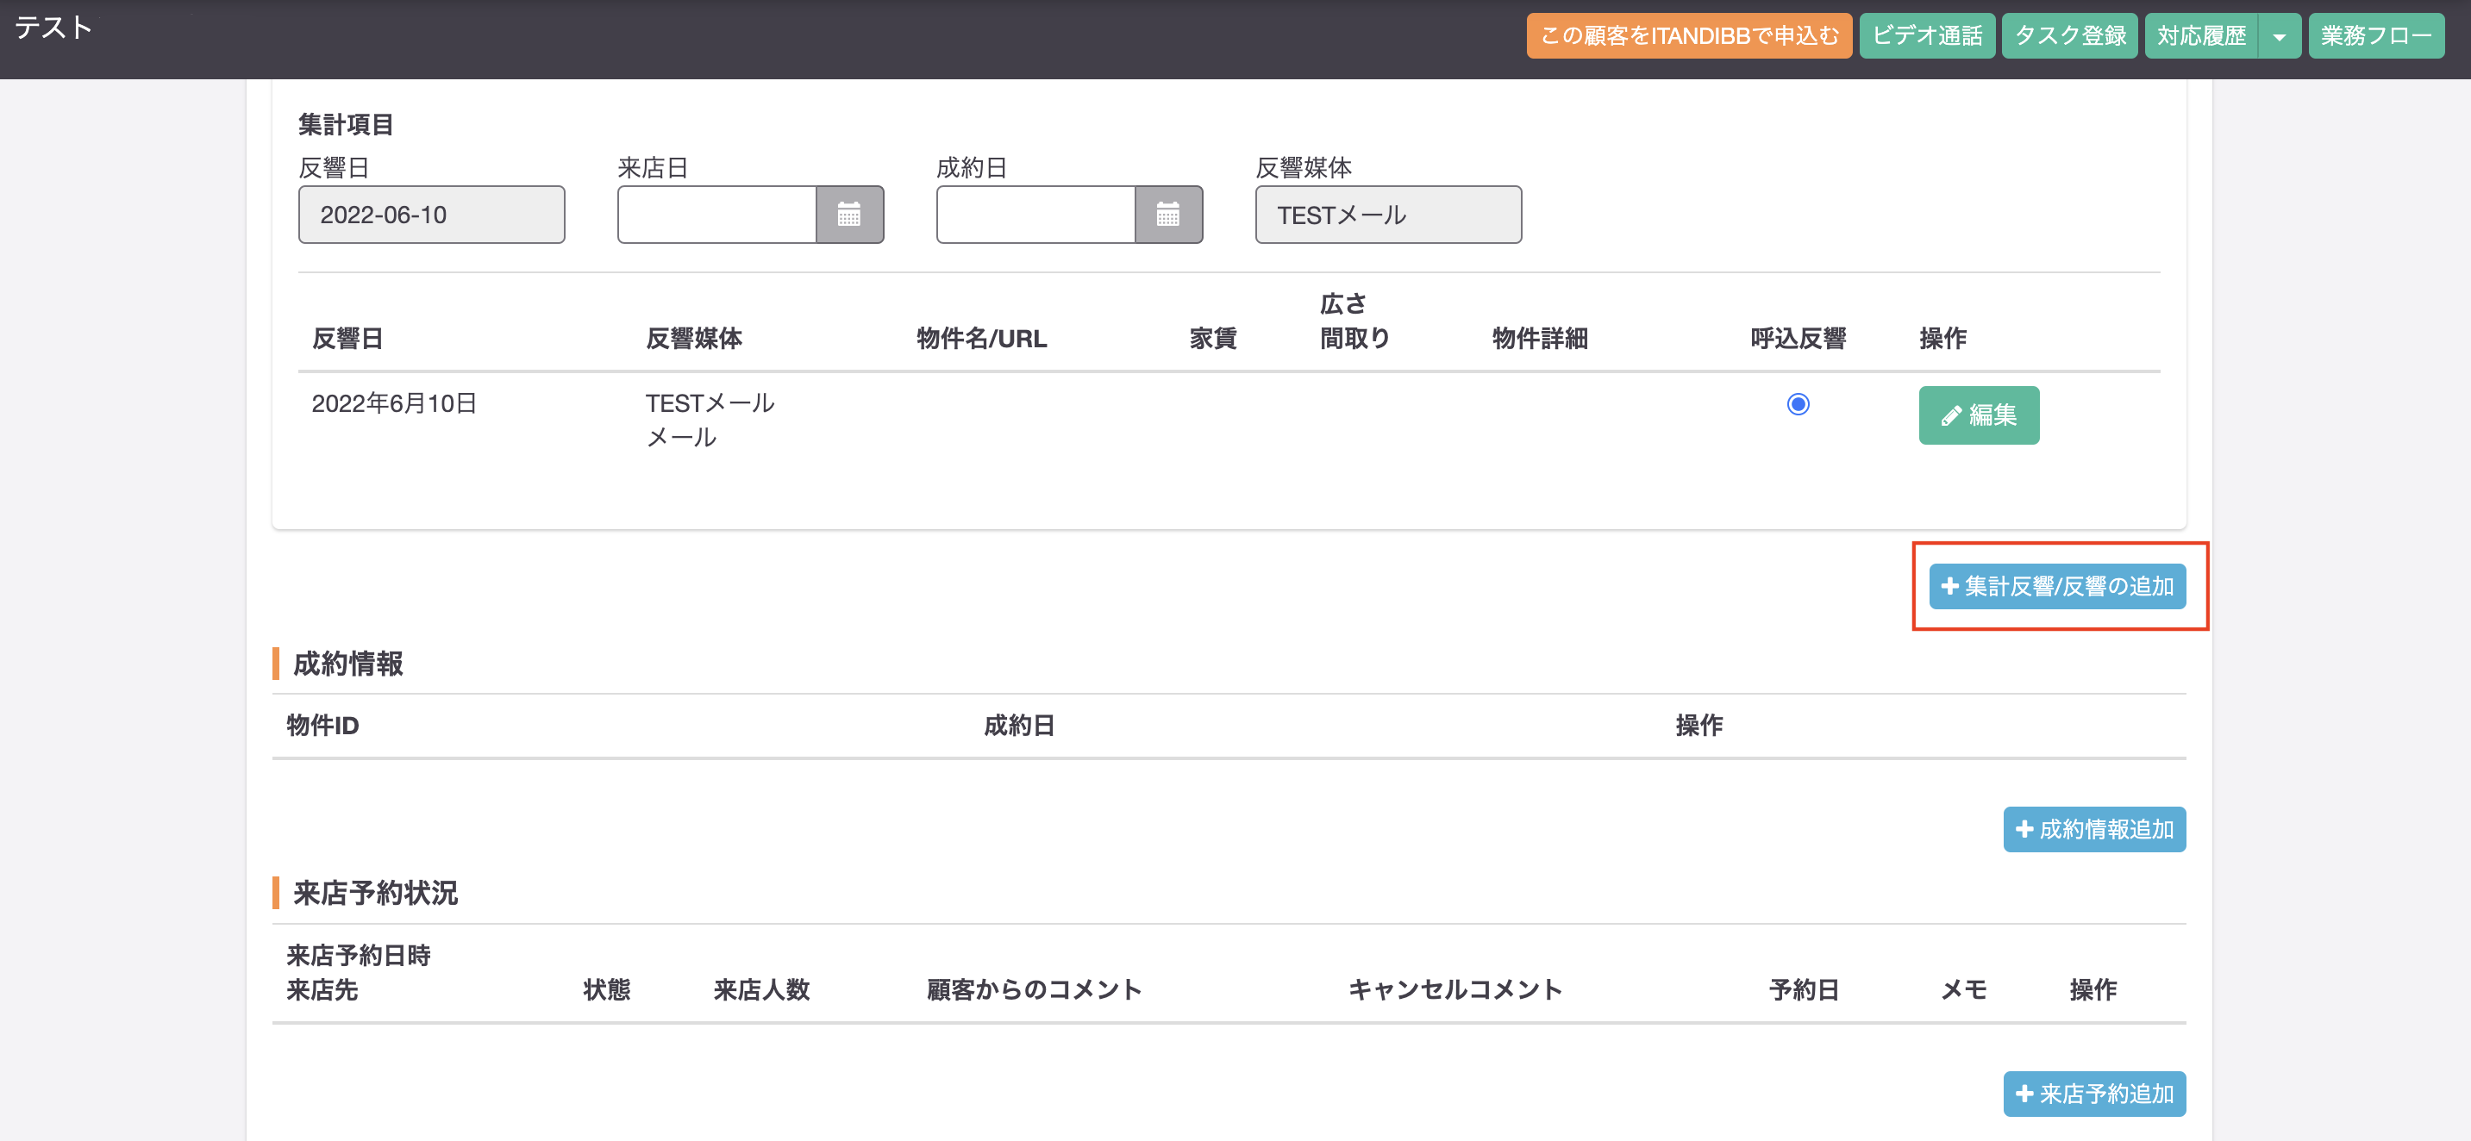2471x1141 pixels.
Task: Click the 家賃 column header
Action: coord(1212,339)
